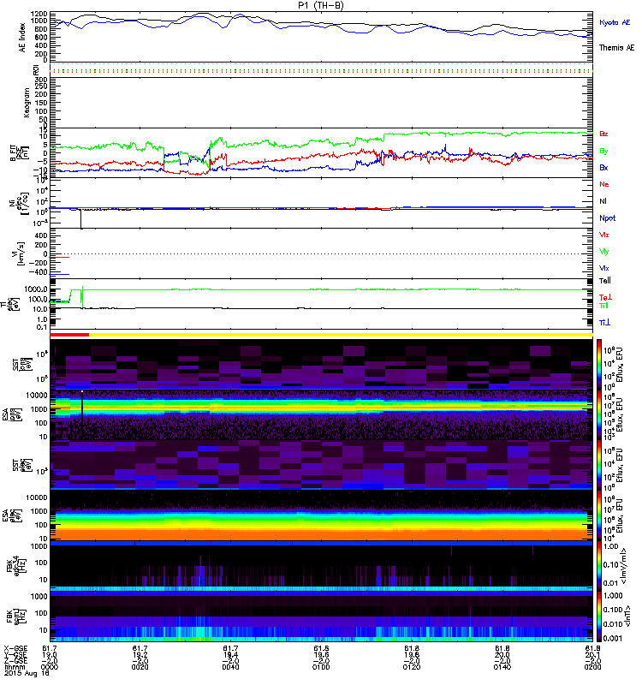Select the blue Kyoto AE legend label
642x685 pixels.
615,22
